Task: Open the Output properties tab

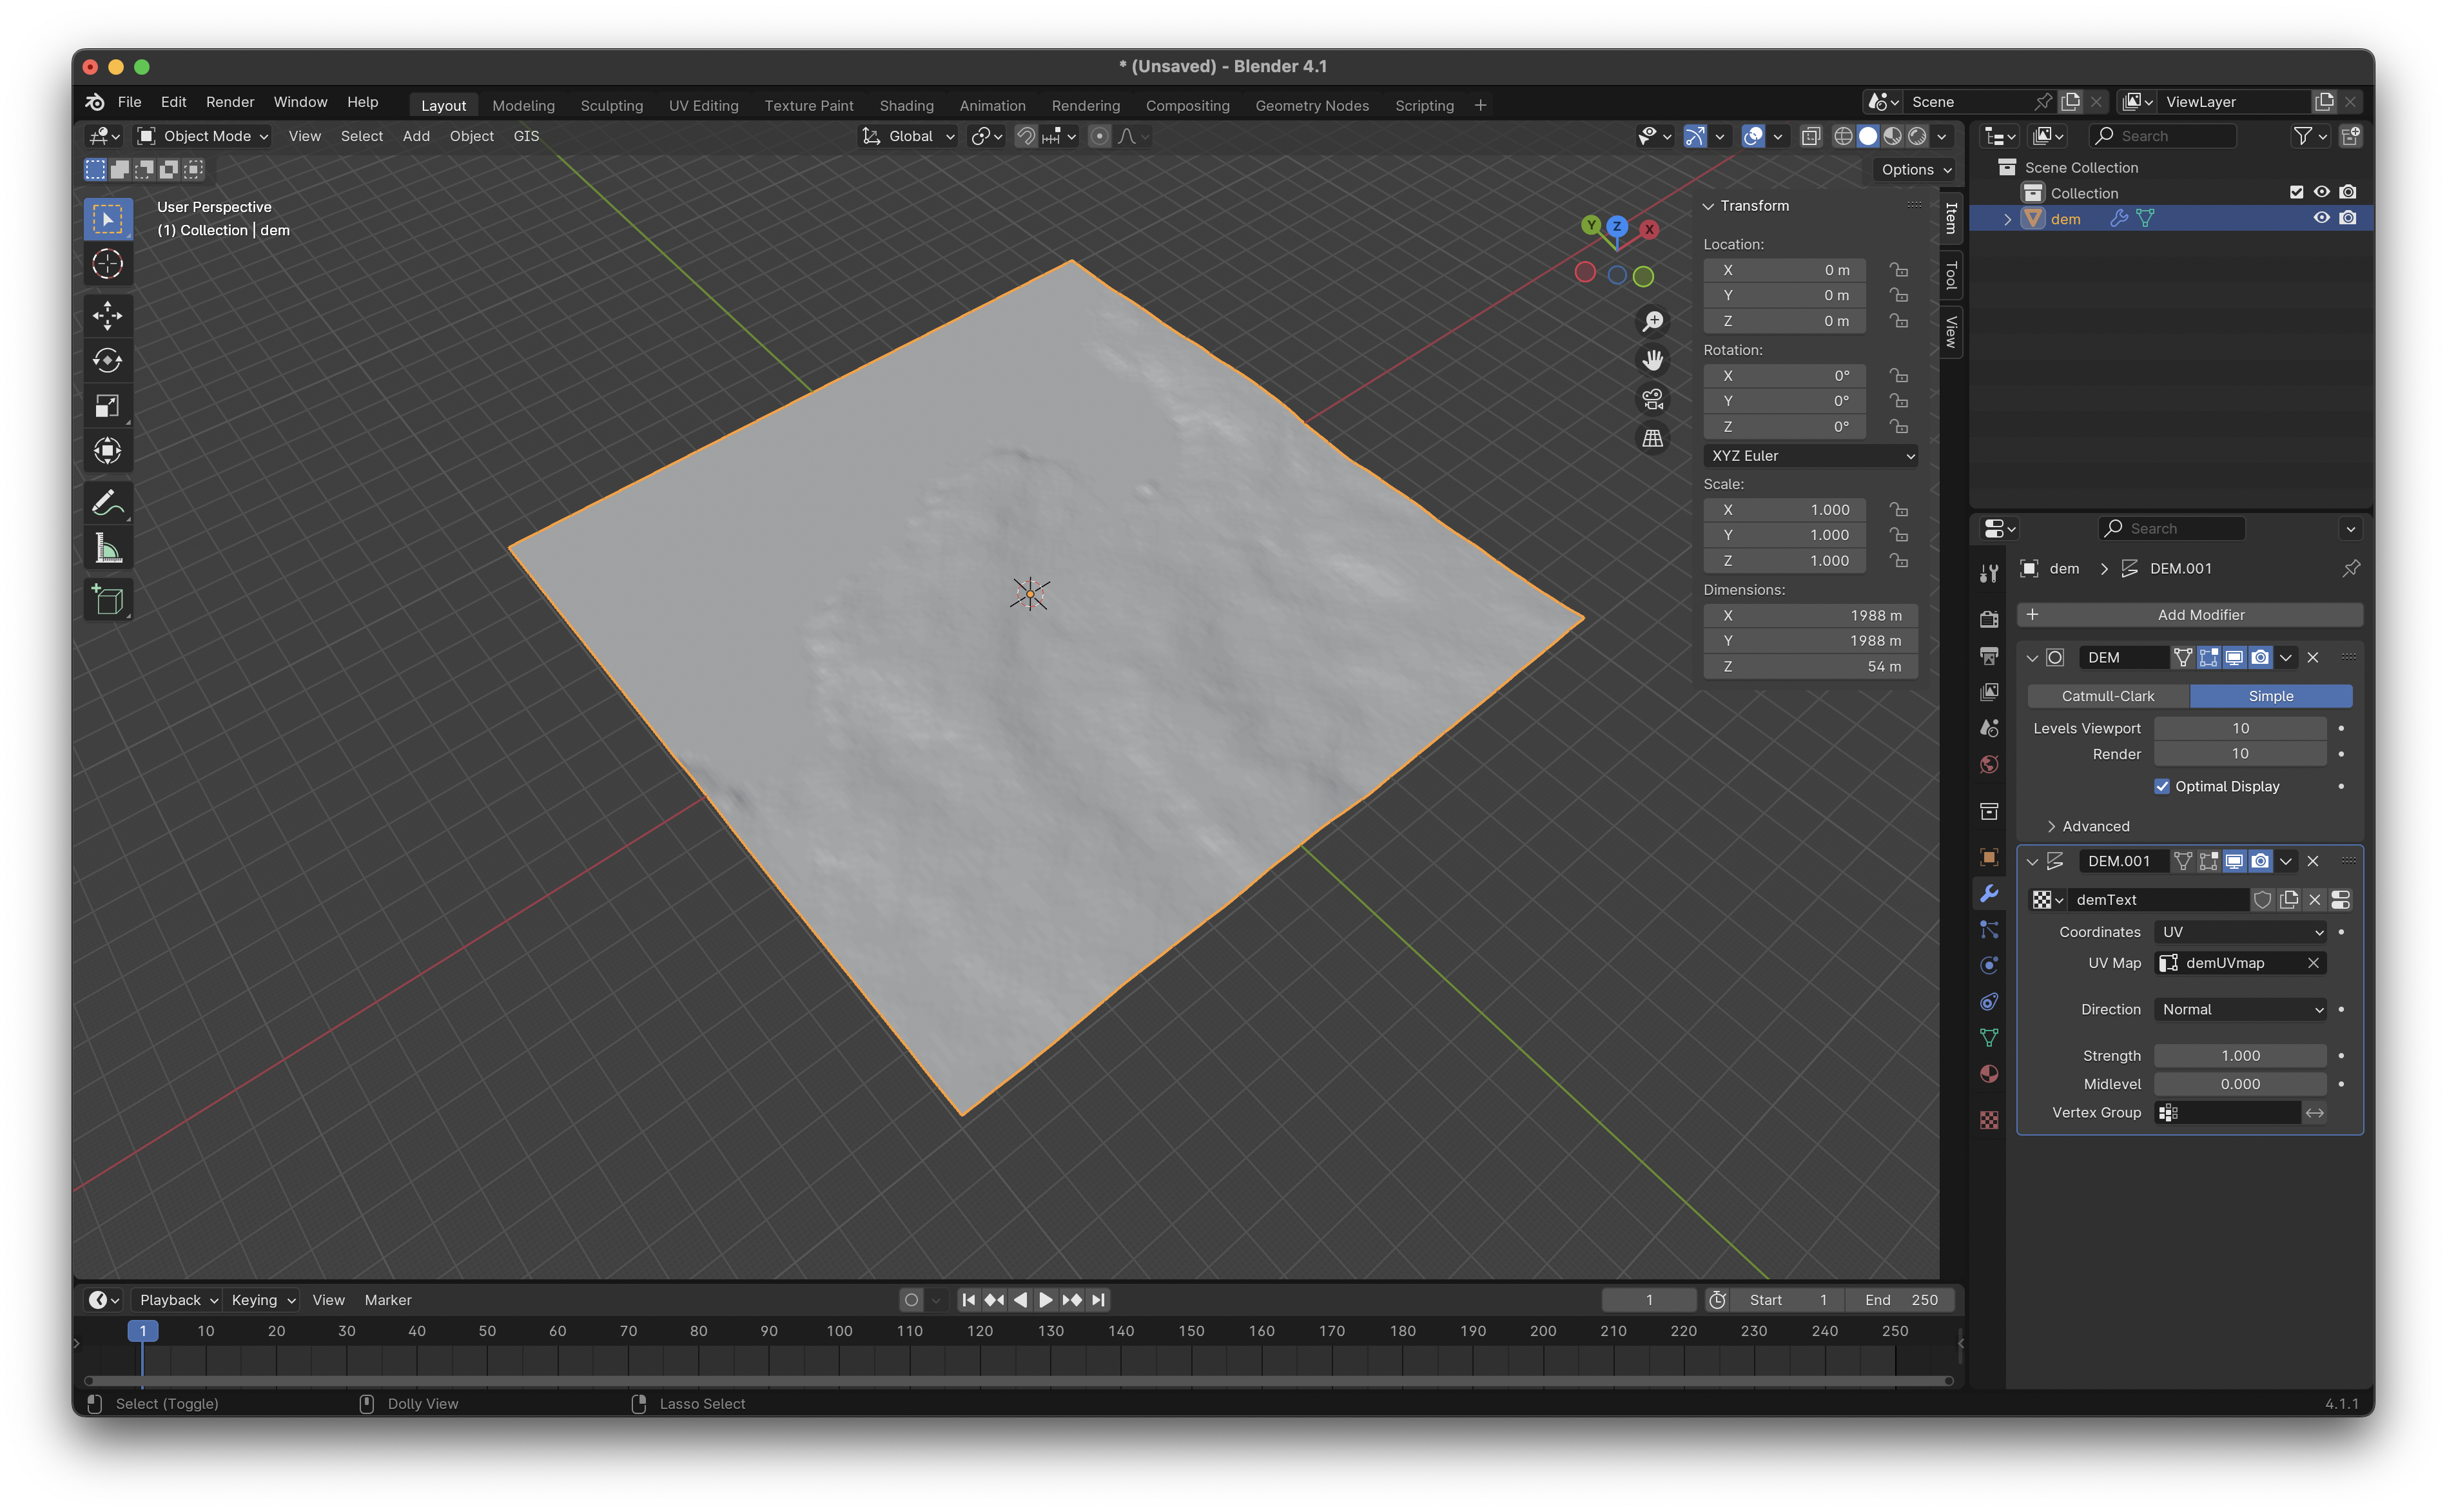Action: tap(1989, 655)
